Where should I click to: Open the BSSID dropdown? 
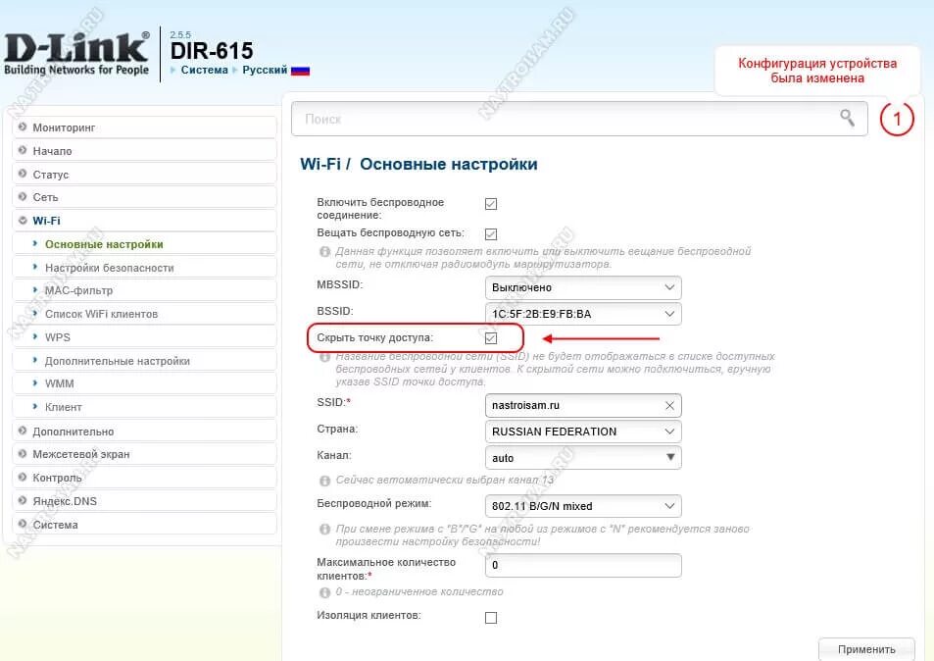[583, 314]
